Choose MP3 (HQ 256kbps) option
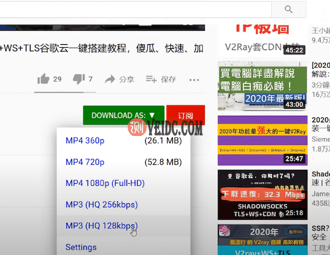The width and height of the screenshot is (330, 255). click(101, 205)
